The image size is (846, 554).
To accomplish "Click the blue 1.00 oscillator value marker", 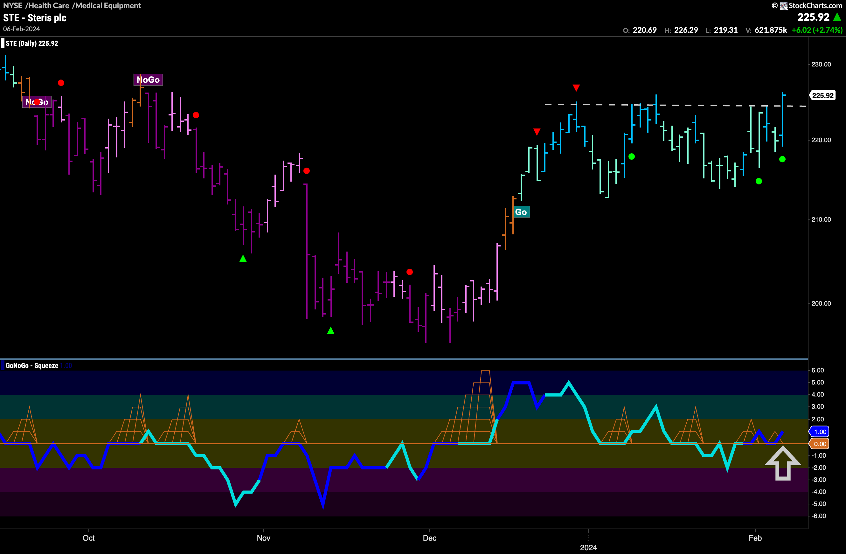I will pyautogui.click(x=819, y=432).
